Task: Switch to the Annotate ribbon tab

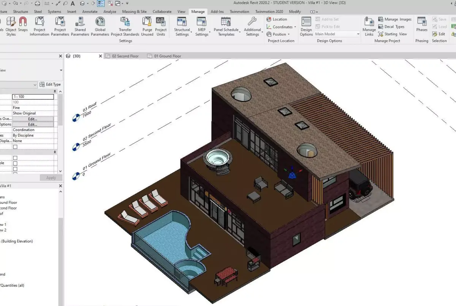Action: click(90, 12)
